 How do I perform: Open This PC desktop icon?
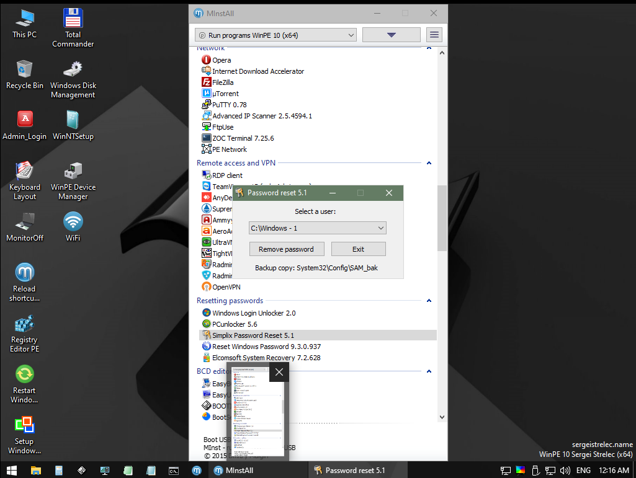[25, 24]
